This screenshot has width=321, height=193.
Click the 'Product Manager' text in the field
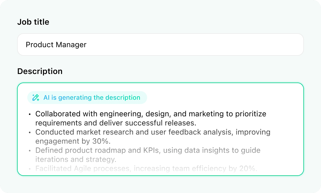click(56, 44)
